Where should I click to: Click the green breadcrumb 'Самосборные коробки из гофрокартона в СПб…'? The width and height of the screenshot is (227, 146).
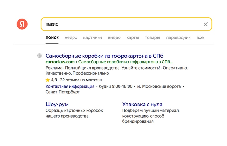click(x=126, y=62)
